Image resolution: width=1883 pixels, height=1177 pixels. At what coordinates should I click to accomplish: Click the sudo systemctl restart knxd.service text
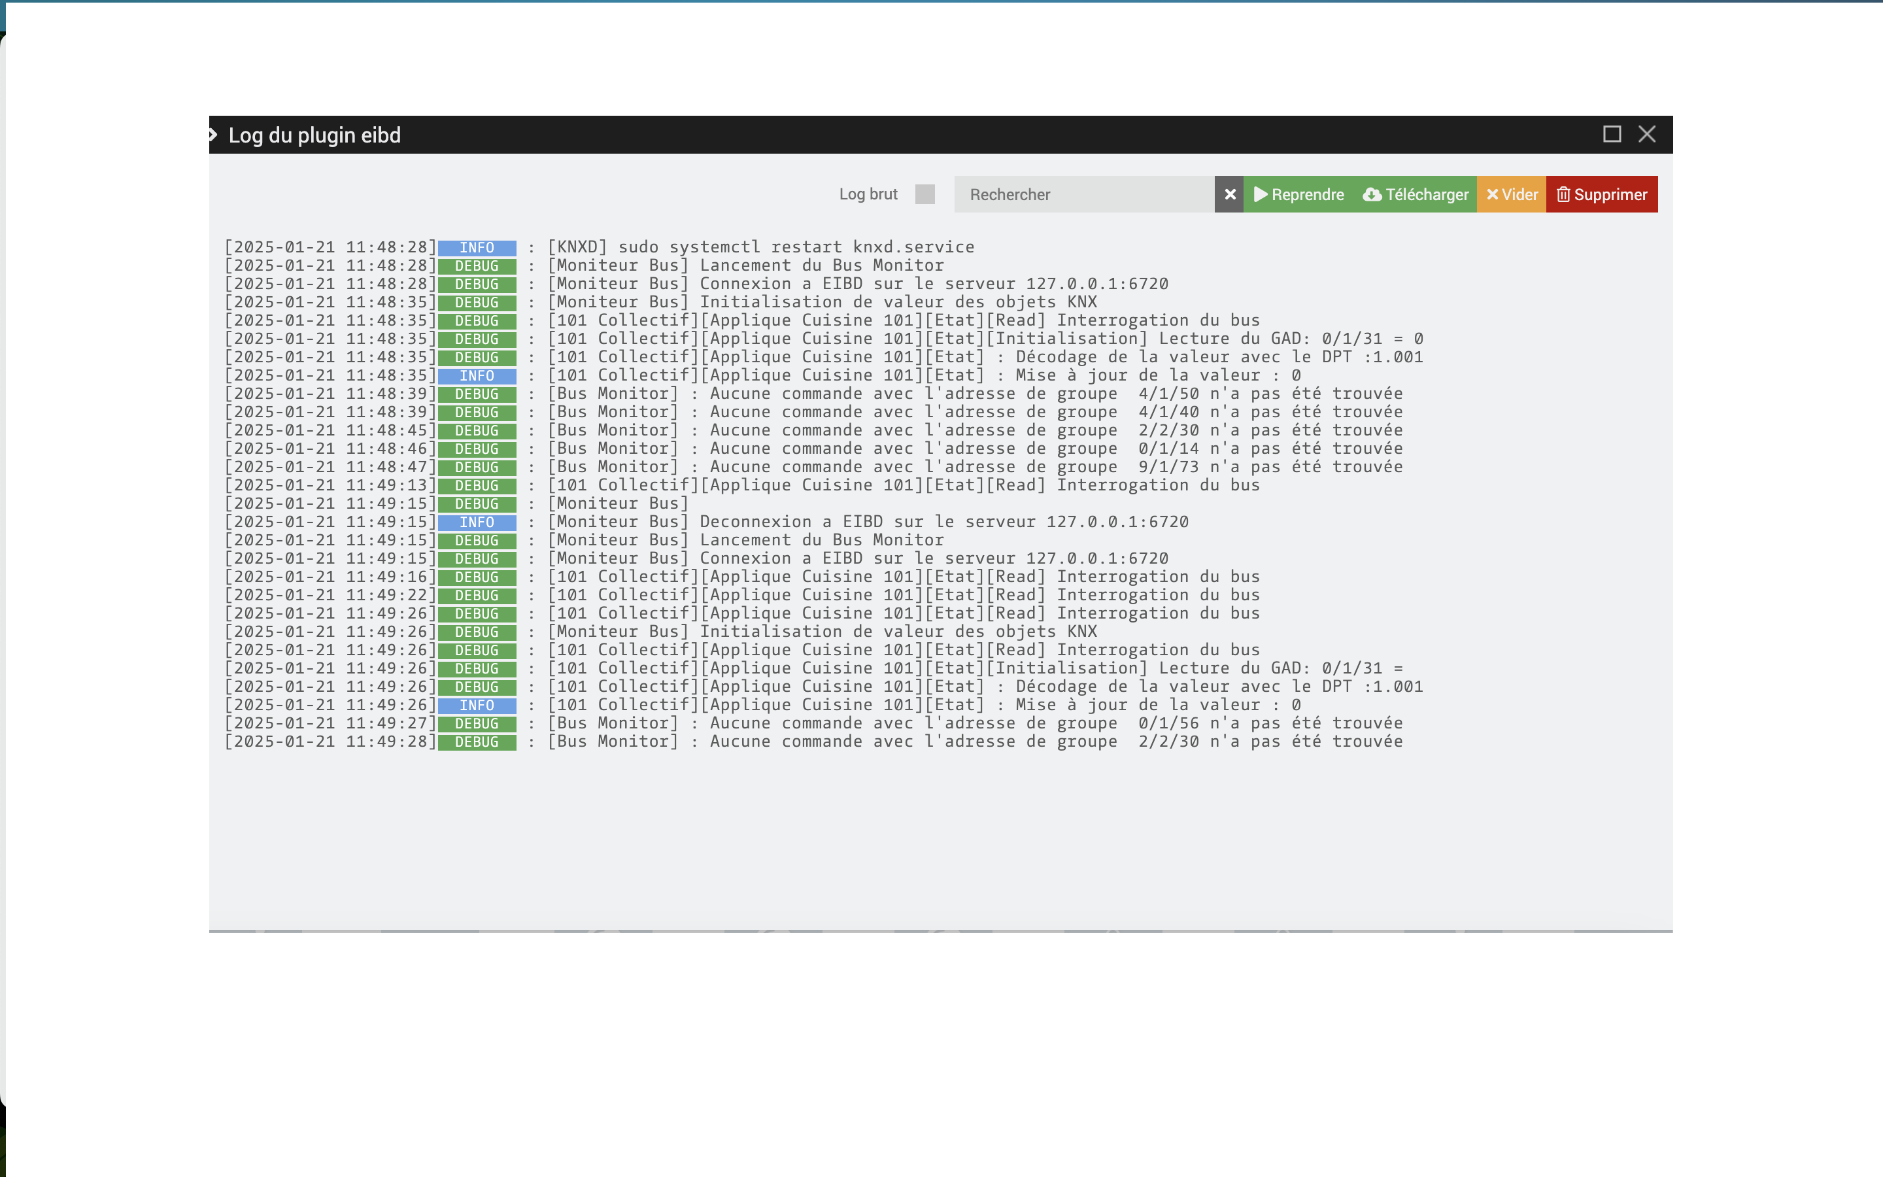click(795, 248)
